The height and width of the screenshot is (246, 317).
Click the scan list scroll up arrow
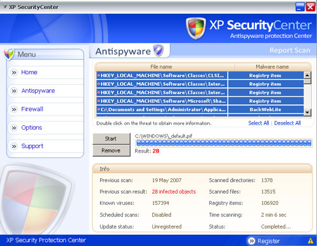click(x=307, y=75)
